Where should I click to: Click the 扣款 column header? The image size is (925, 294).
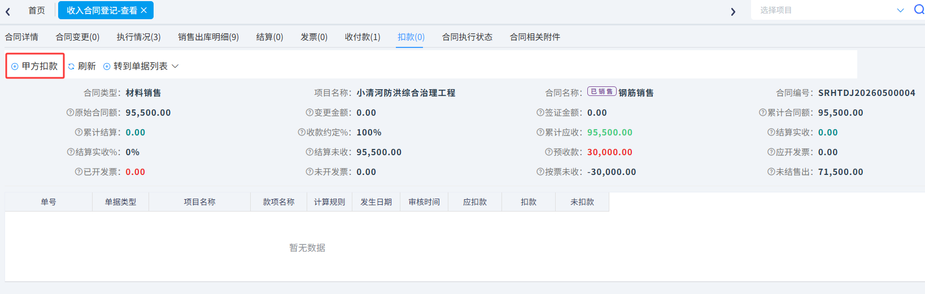pyautogui.click(x=529, y=202)
